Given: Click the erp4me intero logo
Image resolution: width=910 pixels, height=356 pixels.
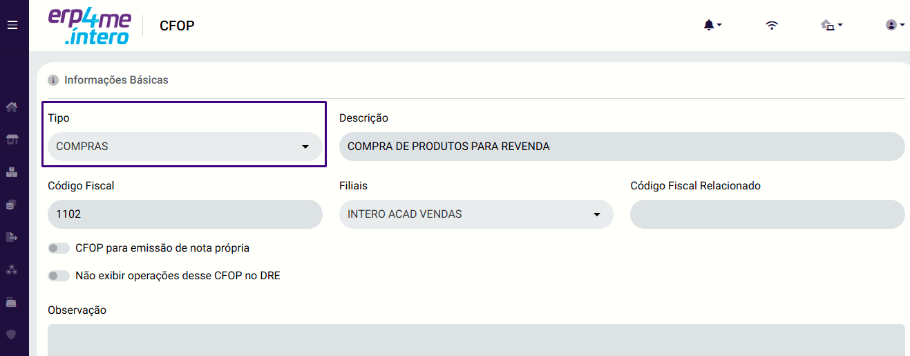Looking at the screenshot, I should (89, 26).
